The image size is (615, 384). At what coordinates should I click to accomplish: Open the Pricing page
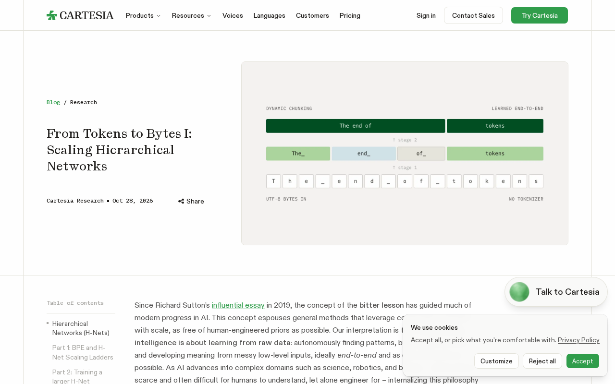350,15
